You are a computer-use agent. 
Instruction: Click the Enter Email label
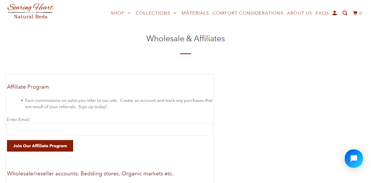(x=19, y=120)
